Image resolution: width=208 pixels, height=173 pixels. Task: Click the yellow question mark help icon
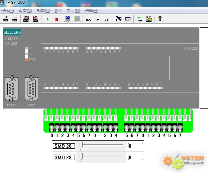tap(160, 19)
